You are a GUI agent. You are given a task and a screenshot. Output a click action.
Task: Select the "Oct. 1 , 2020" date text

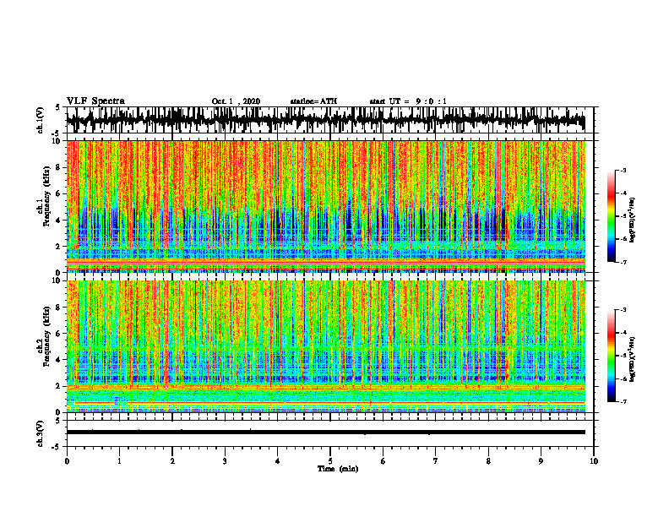[236, 101]
